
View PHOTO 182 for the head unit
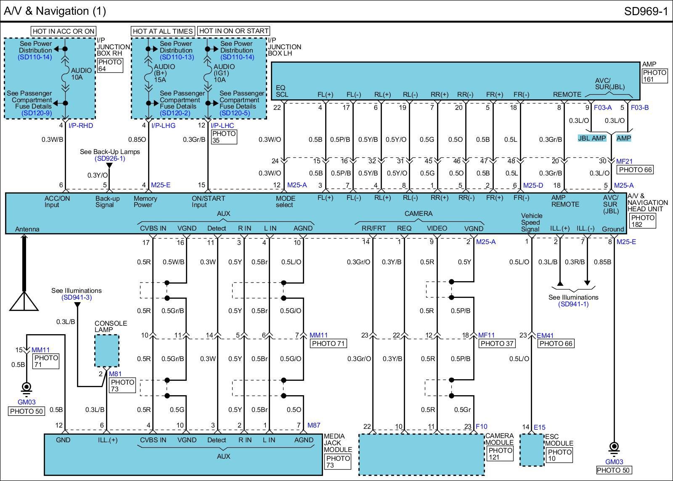click(642, 221)
